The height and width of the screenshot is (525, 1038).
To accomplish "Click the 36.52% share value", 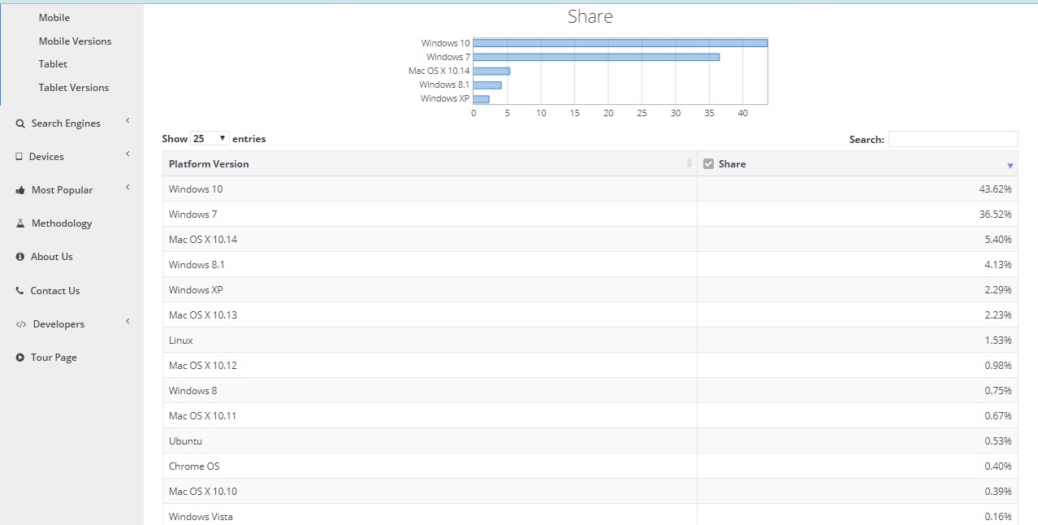I will (x=995, y=215).
